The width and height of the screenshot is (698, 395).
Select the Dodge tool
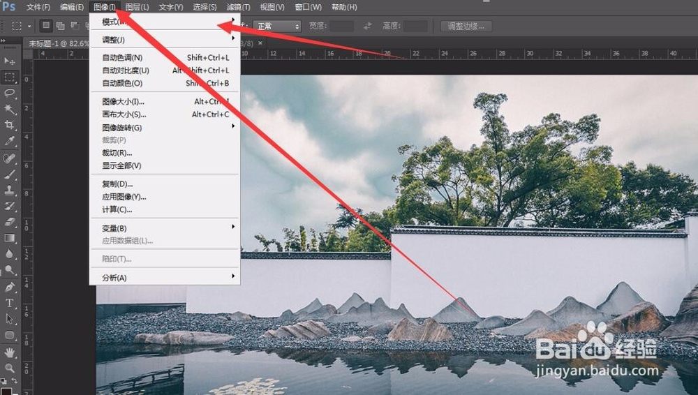[9, 270]
